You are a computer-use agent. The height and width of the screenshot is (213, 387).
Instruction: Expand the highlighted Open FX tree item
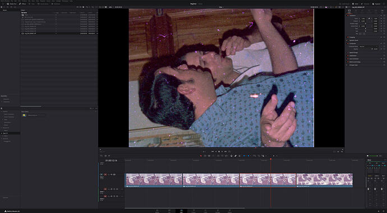pos(2,133)
